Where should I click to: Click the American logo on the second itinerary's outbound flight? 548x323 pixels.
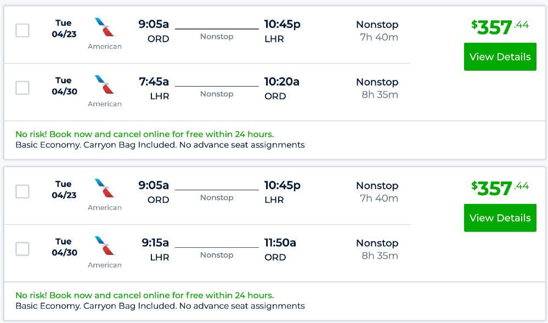click(104, 189)
